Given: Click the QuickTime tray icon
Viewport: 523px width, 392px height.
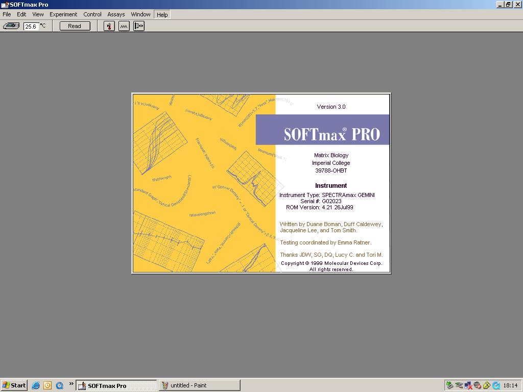Looking at the screenshot, I should pyautogui.click(x=496, y=385).
